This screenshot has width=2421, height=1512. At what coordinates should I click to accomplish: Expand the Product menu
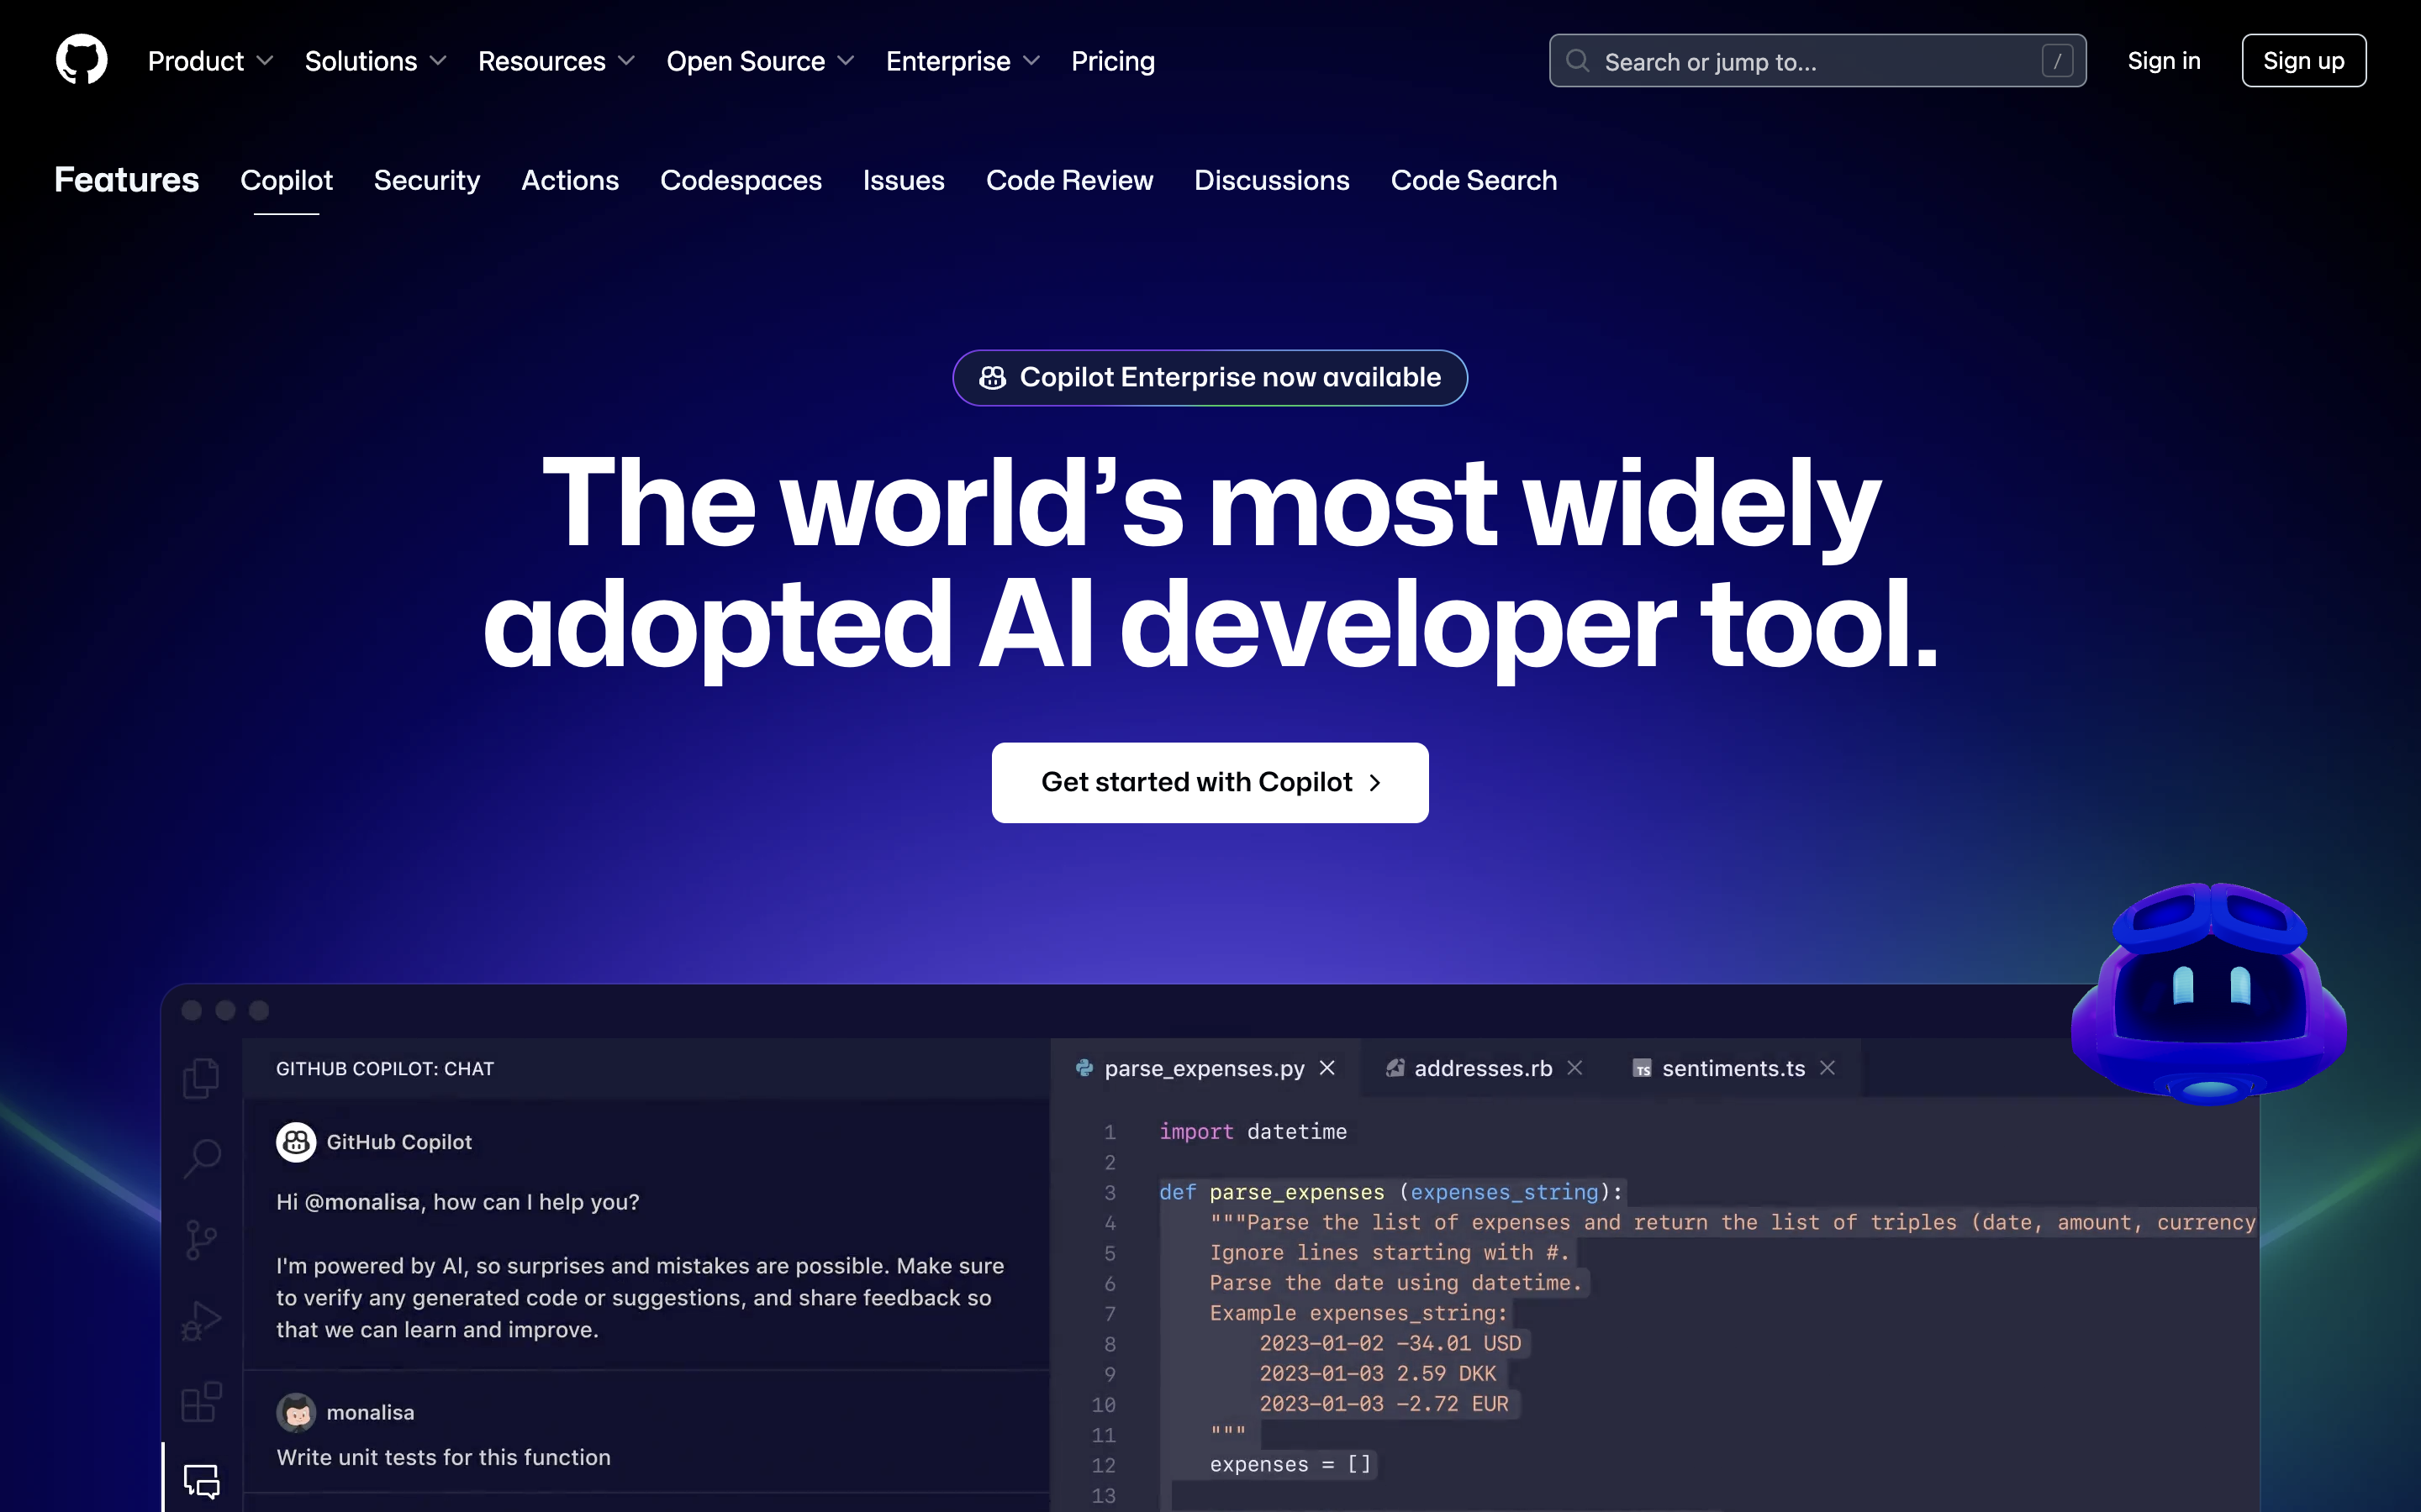coord(210,61)
